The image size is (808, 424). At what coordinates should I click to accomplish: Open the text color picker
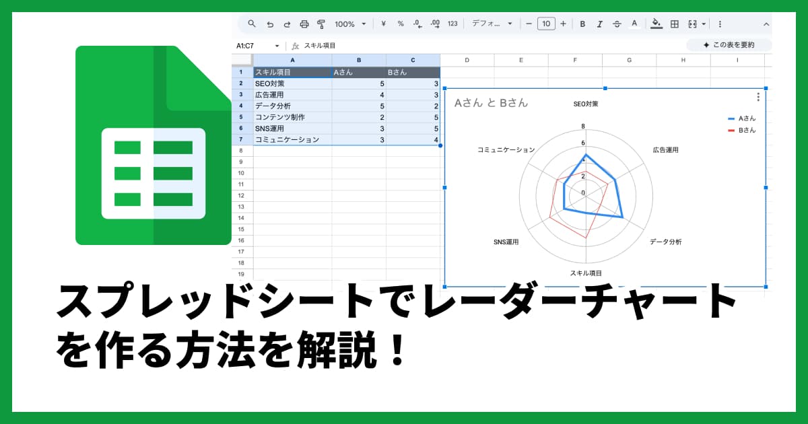(x=634, y=24)
